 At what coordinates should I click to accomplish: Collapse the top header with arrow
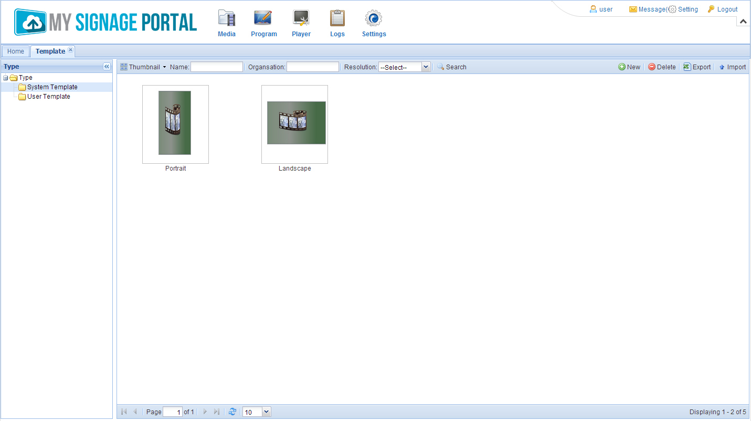[x=743, y=22]
